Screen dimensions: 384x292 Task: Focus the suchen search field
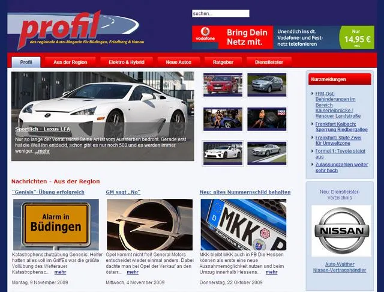pyautogui.click(x=221, y=13)
